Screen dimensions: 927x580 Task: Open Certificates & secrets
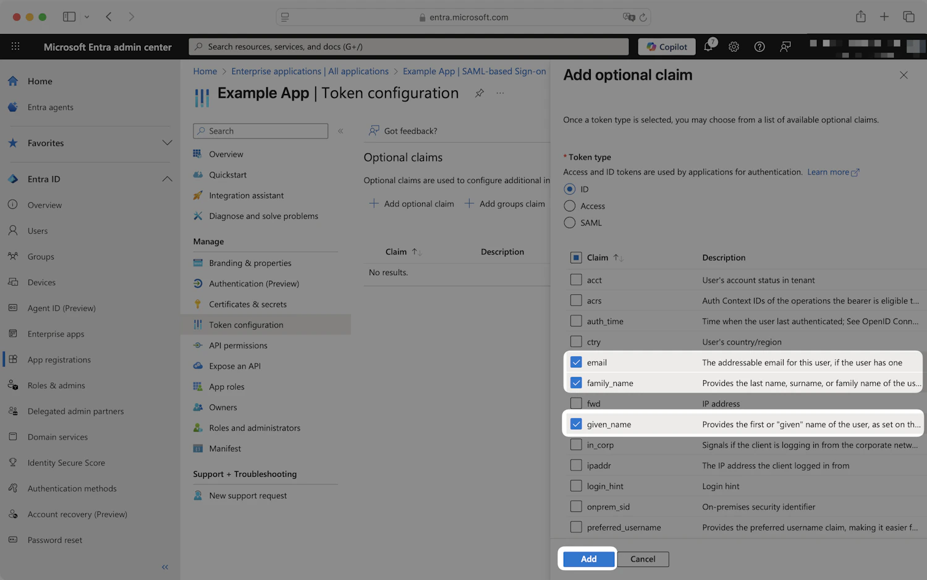click(247, 304)
